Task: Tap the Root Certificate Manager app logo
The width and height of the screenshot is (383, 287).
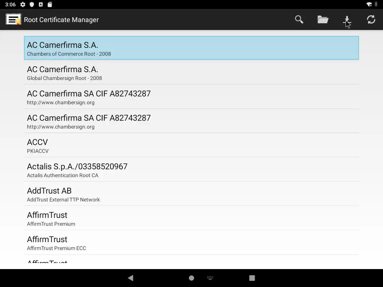Action: tap(13, 19)
